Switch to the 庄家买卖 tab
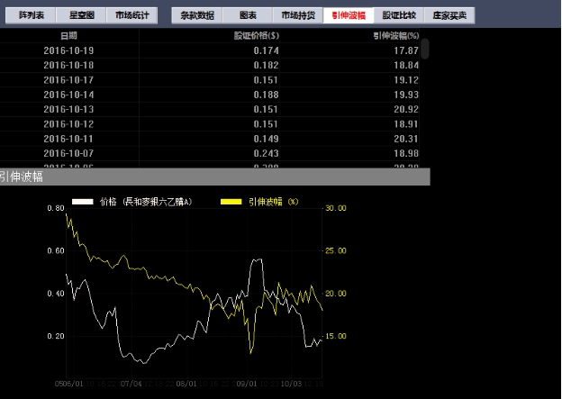 [x=449, y=15]
